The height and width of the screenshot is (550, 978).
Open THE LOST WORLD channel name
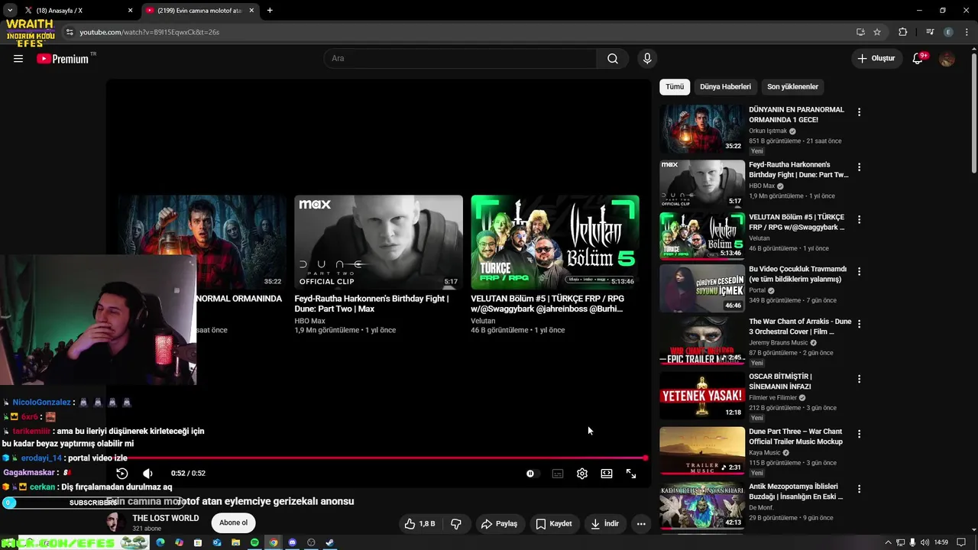166,518
